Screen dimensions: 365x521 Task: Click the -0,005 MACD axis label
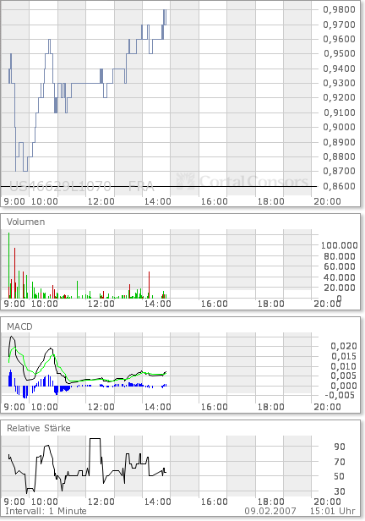[340, 395]
